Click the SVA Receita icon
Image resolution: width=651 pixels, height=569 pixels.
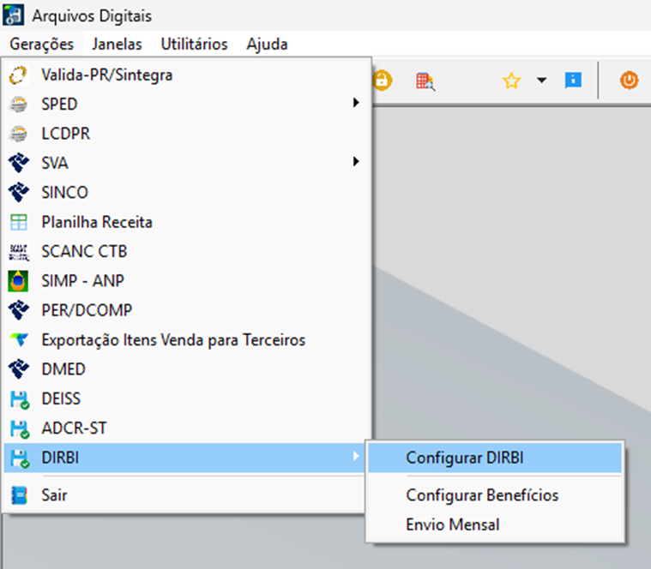point(19,163)
